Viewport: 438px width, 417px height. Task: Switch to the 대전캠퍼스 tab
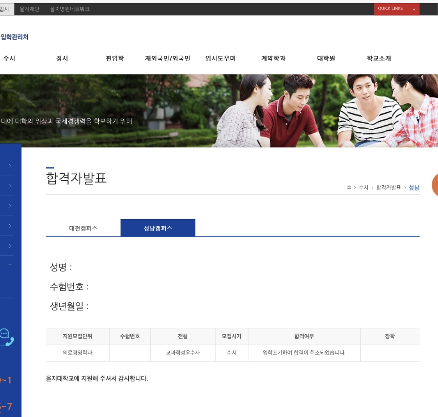click(83, 228)
